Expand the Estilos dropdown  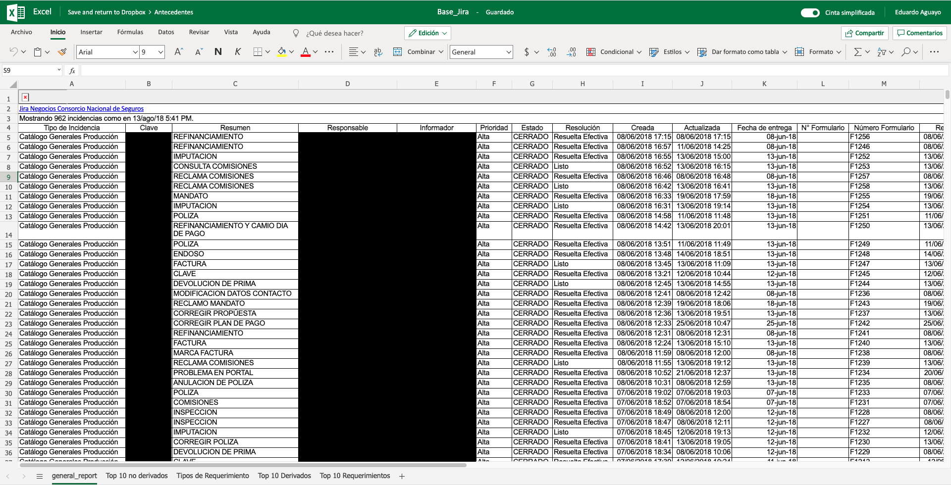click(687, 51)
